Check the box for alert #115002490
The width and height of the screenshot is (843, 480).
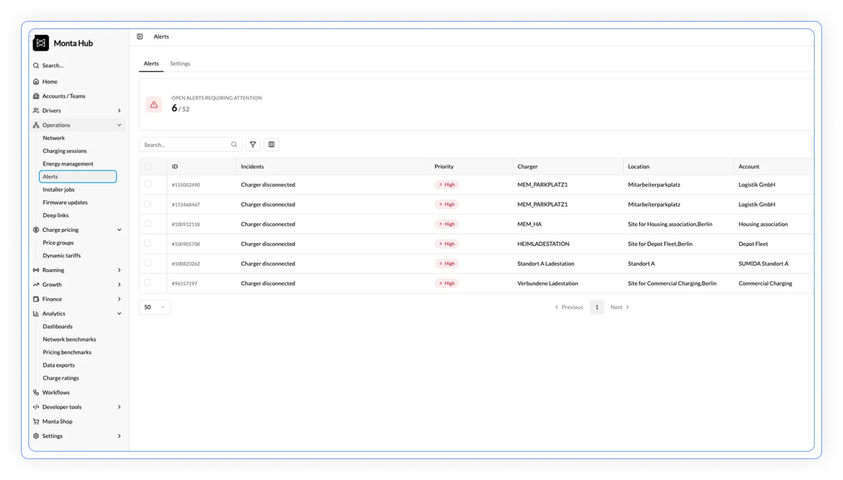click(x=148, y=184)
